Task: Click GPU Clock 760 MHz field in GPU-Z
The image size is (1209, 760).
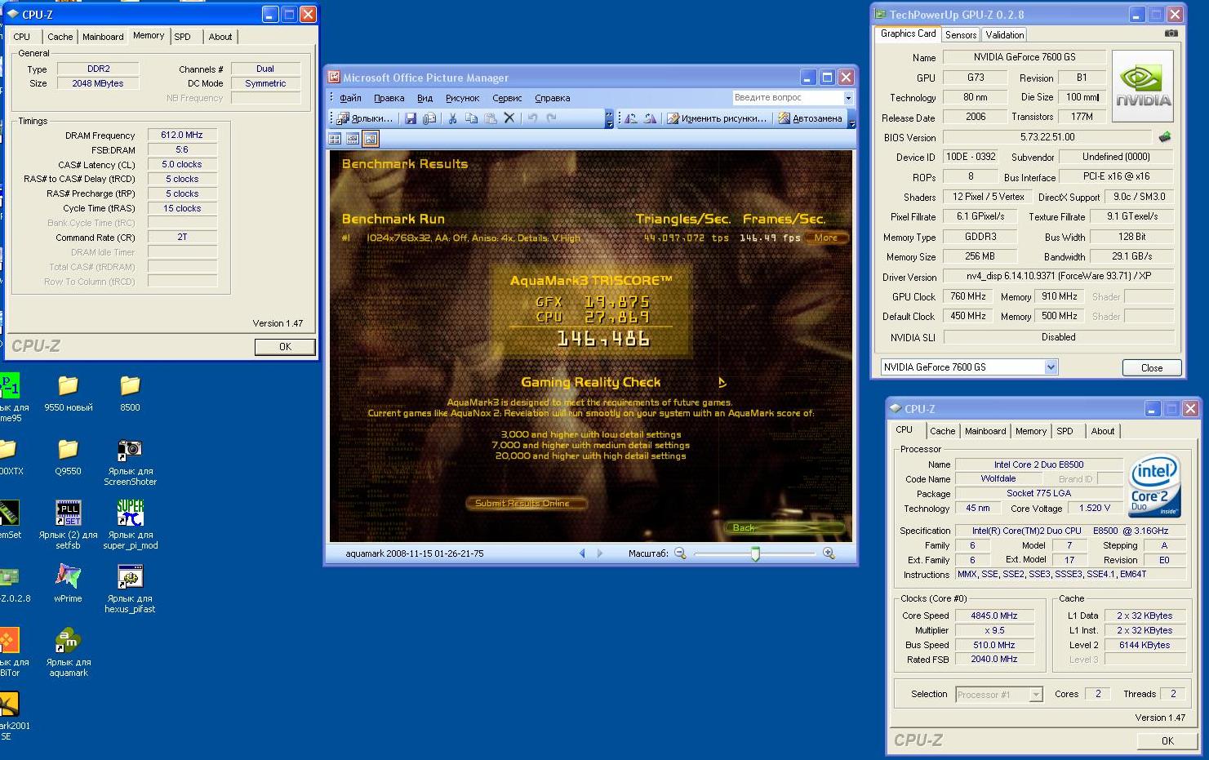Action: [x=967, y=296]
